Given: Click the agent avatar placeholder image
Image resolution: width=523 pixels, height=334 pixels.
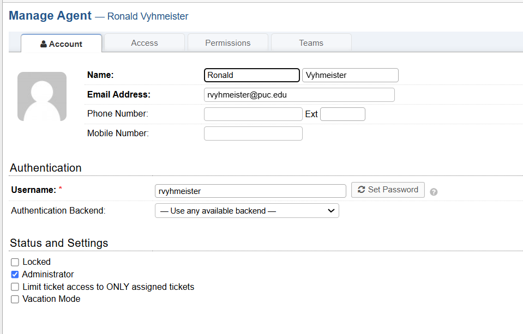Looking at the screenshot, I should [x=42, y=96].
